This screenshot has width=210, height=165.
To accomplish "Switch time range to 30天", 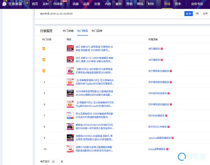I will 205,14.
